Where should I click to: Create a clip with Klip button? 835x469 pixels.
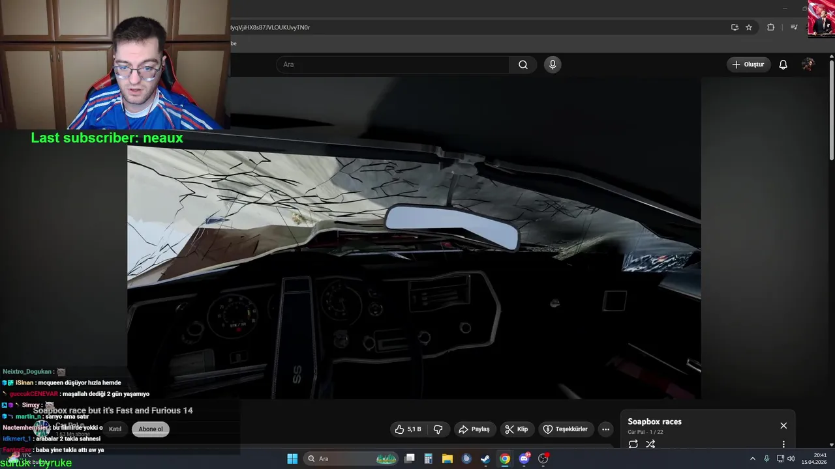[x=517, y=429]
